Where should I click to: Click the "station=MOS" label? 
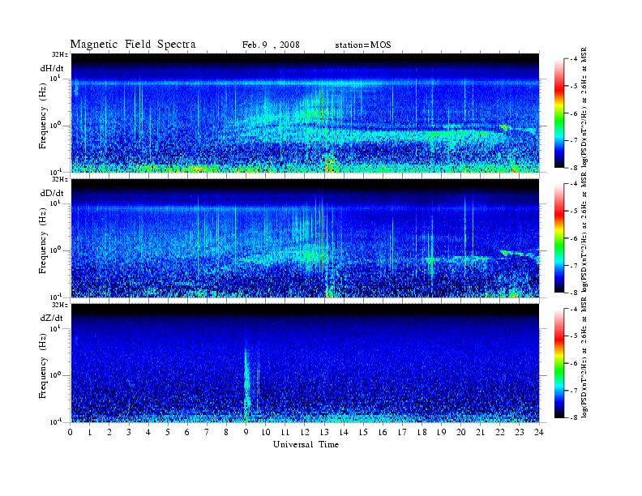(x=363, y=45)
